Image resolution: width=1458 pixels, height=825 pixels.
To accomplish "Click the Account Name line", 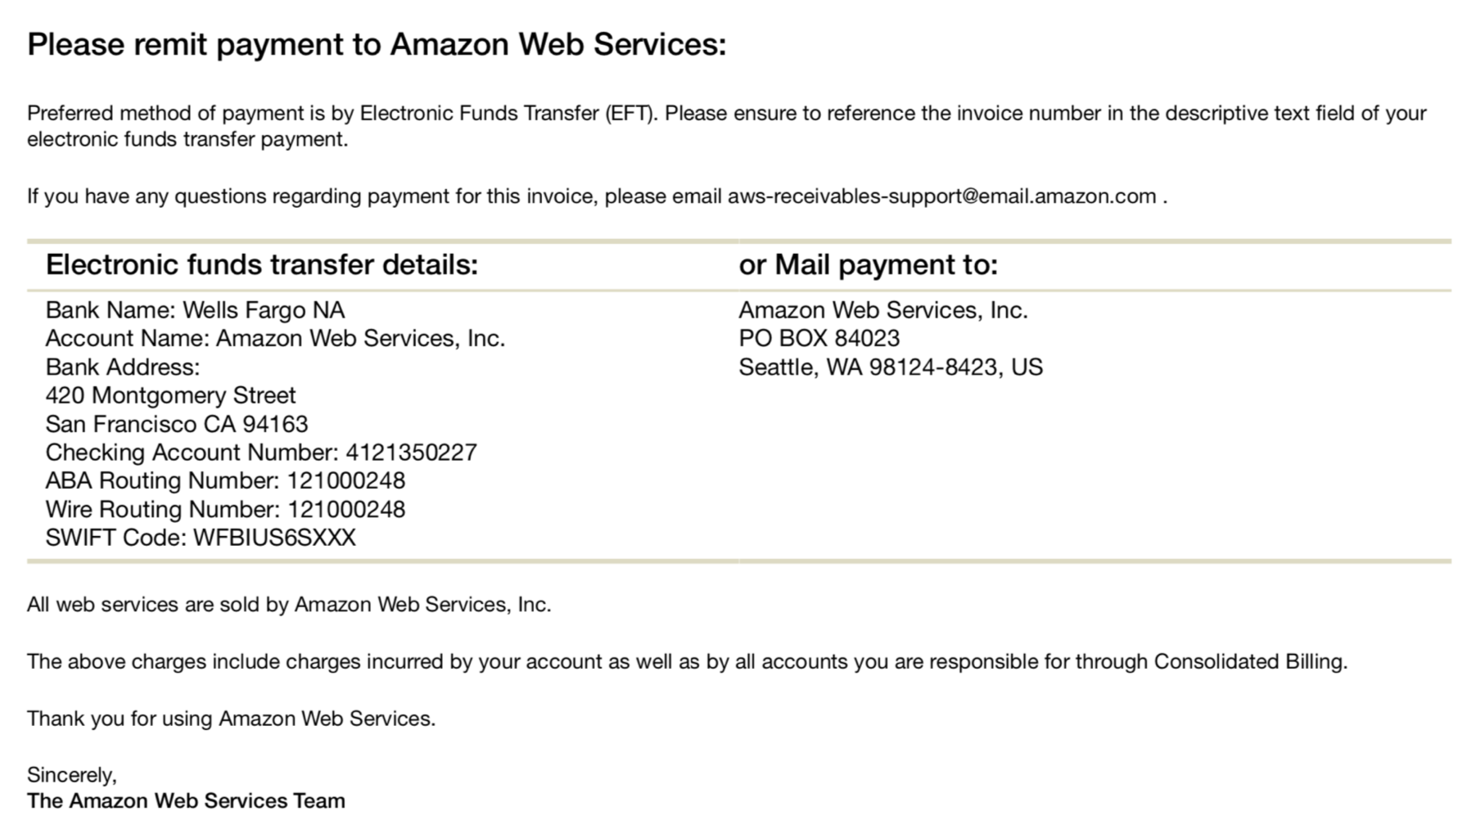I will pos(275,338).
